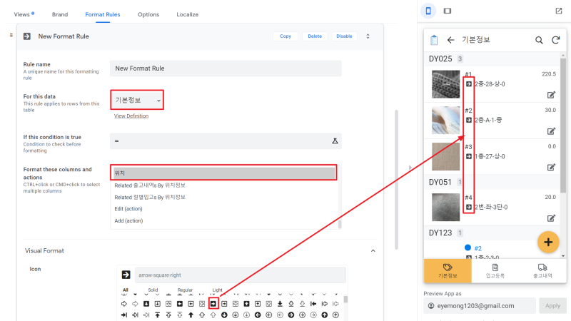Click the Preview App as email field
The width and height of the screenshot is (571, 321).
pos(480,306)
